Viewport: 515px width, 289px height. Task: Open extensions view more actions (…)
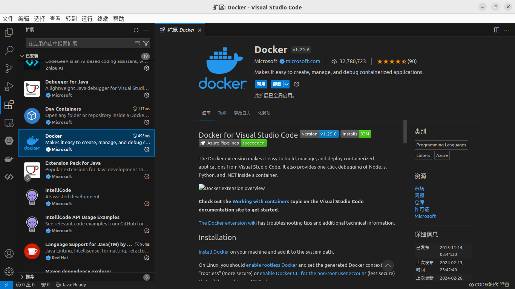[146, 30]
